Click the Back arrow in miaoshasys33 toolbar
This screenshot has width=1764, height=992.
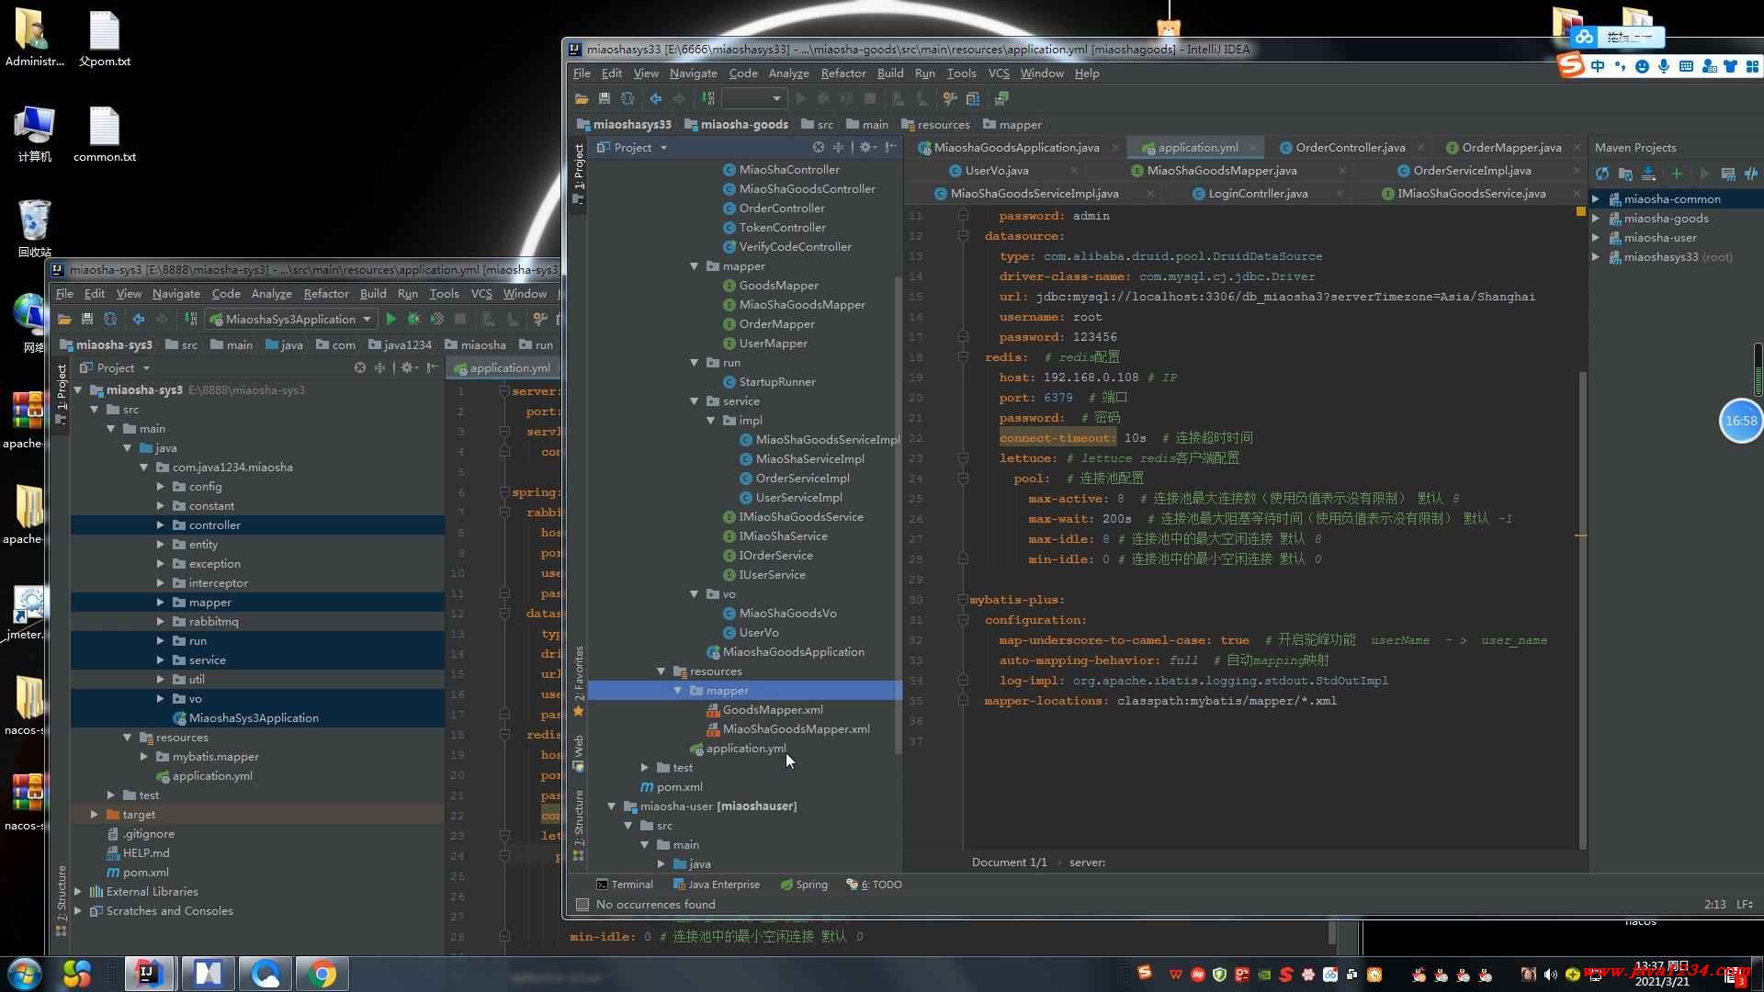656,98
